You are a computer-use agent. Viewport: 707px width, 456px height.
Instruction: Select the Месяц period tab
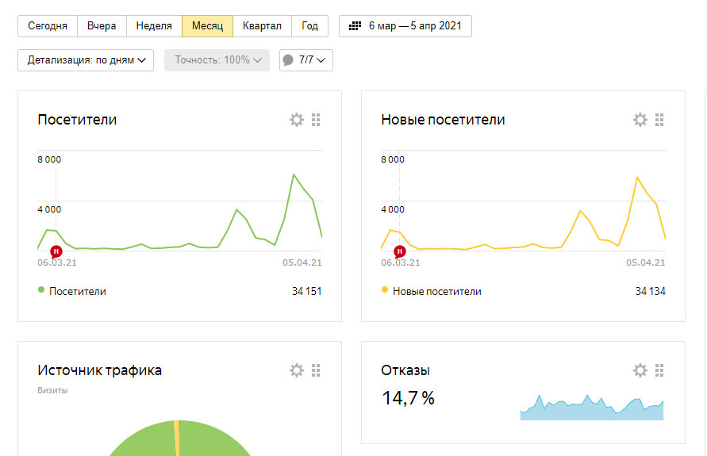207,26
